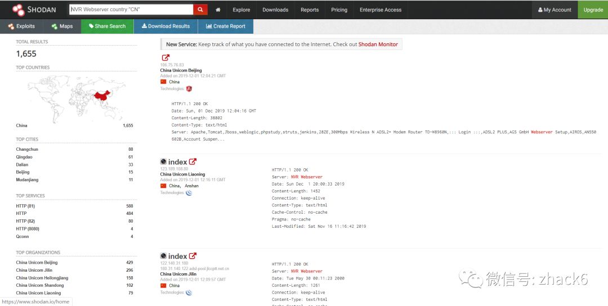608x306 pixels.
Task: Click favicon beside Jilin index title
Action: (163, 256)
